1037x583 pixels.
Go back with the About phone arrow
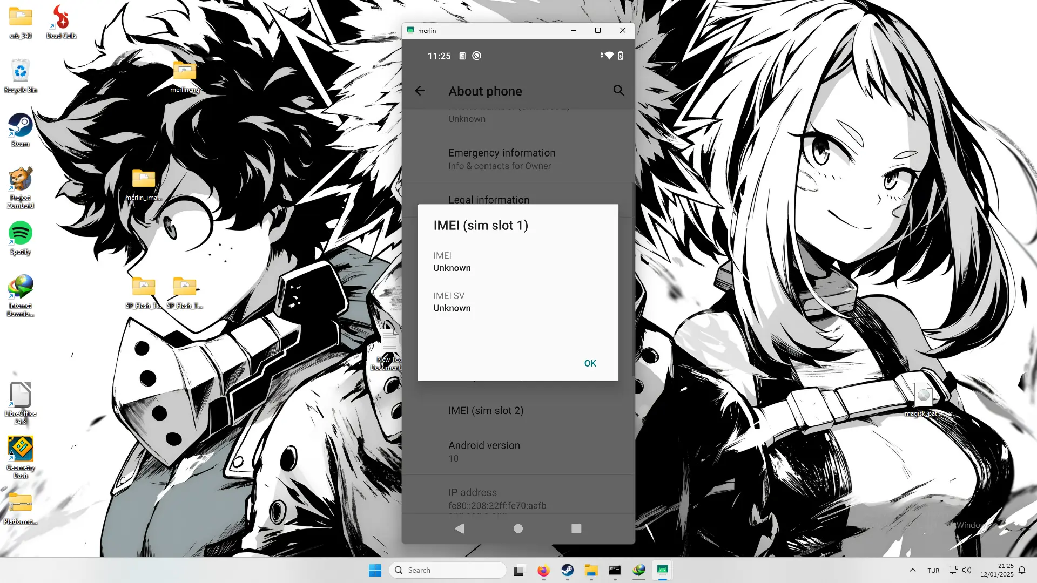[x=420, y=91]
